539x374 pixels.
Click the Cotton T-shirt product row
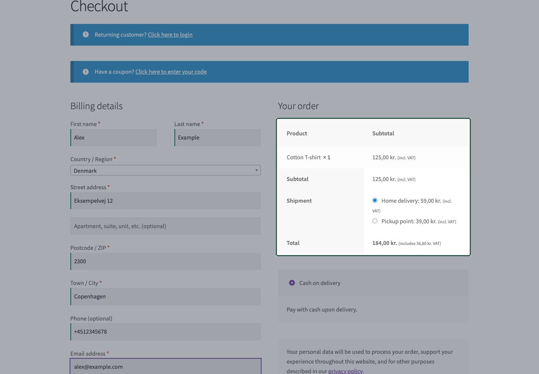click(373, 157)
